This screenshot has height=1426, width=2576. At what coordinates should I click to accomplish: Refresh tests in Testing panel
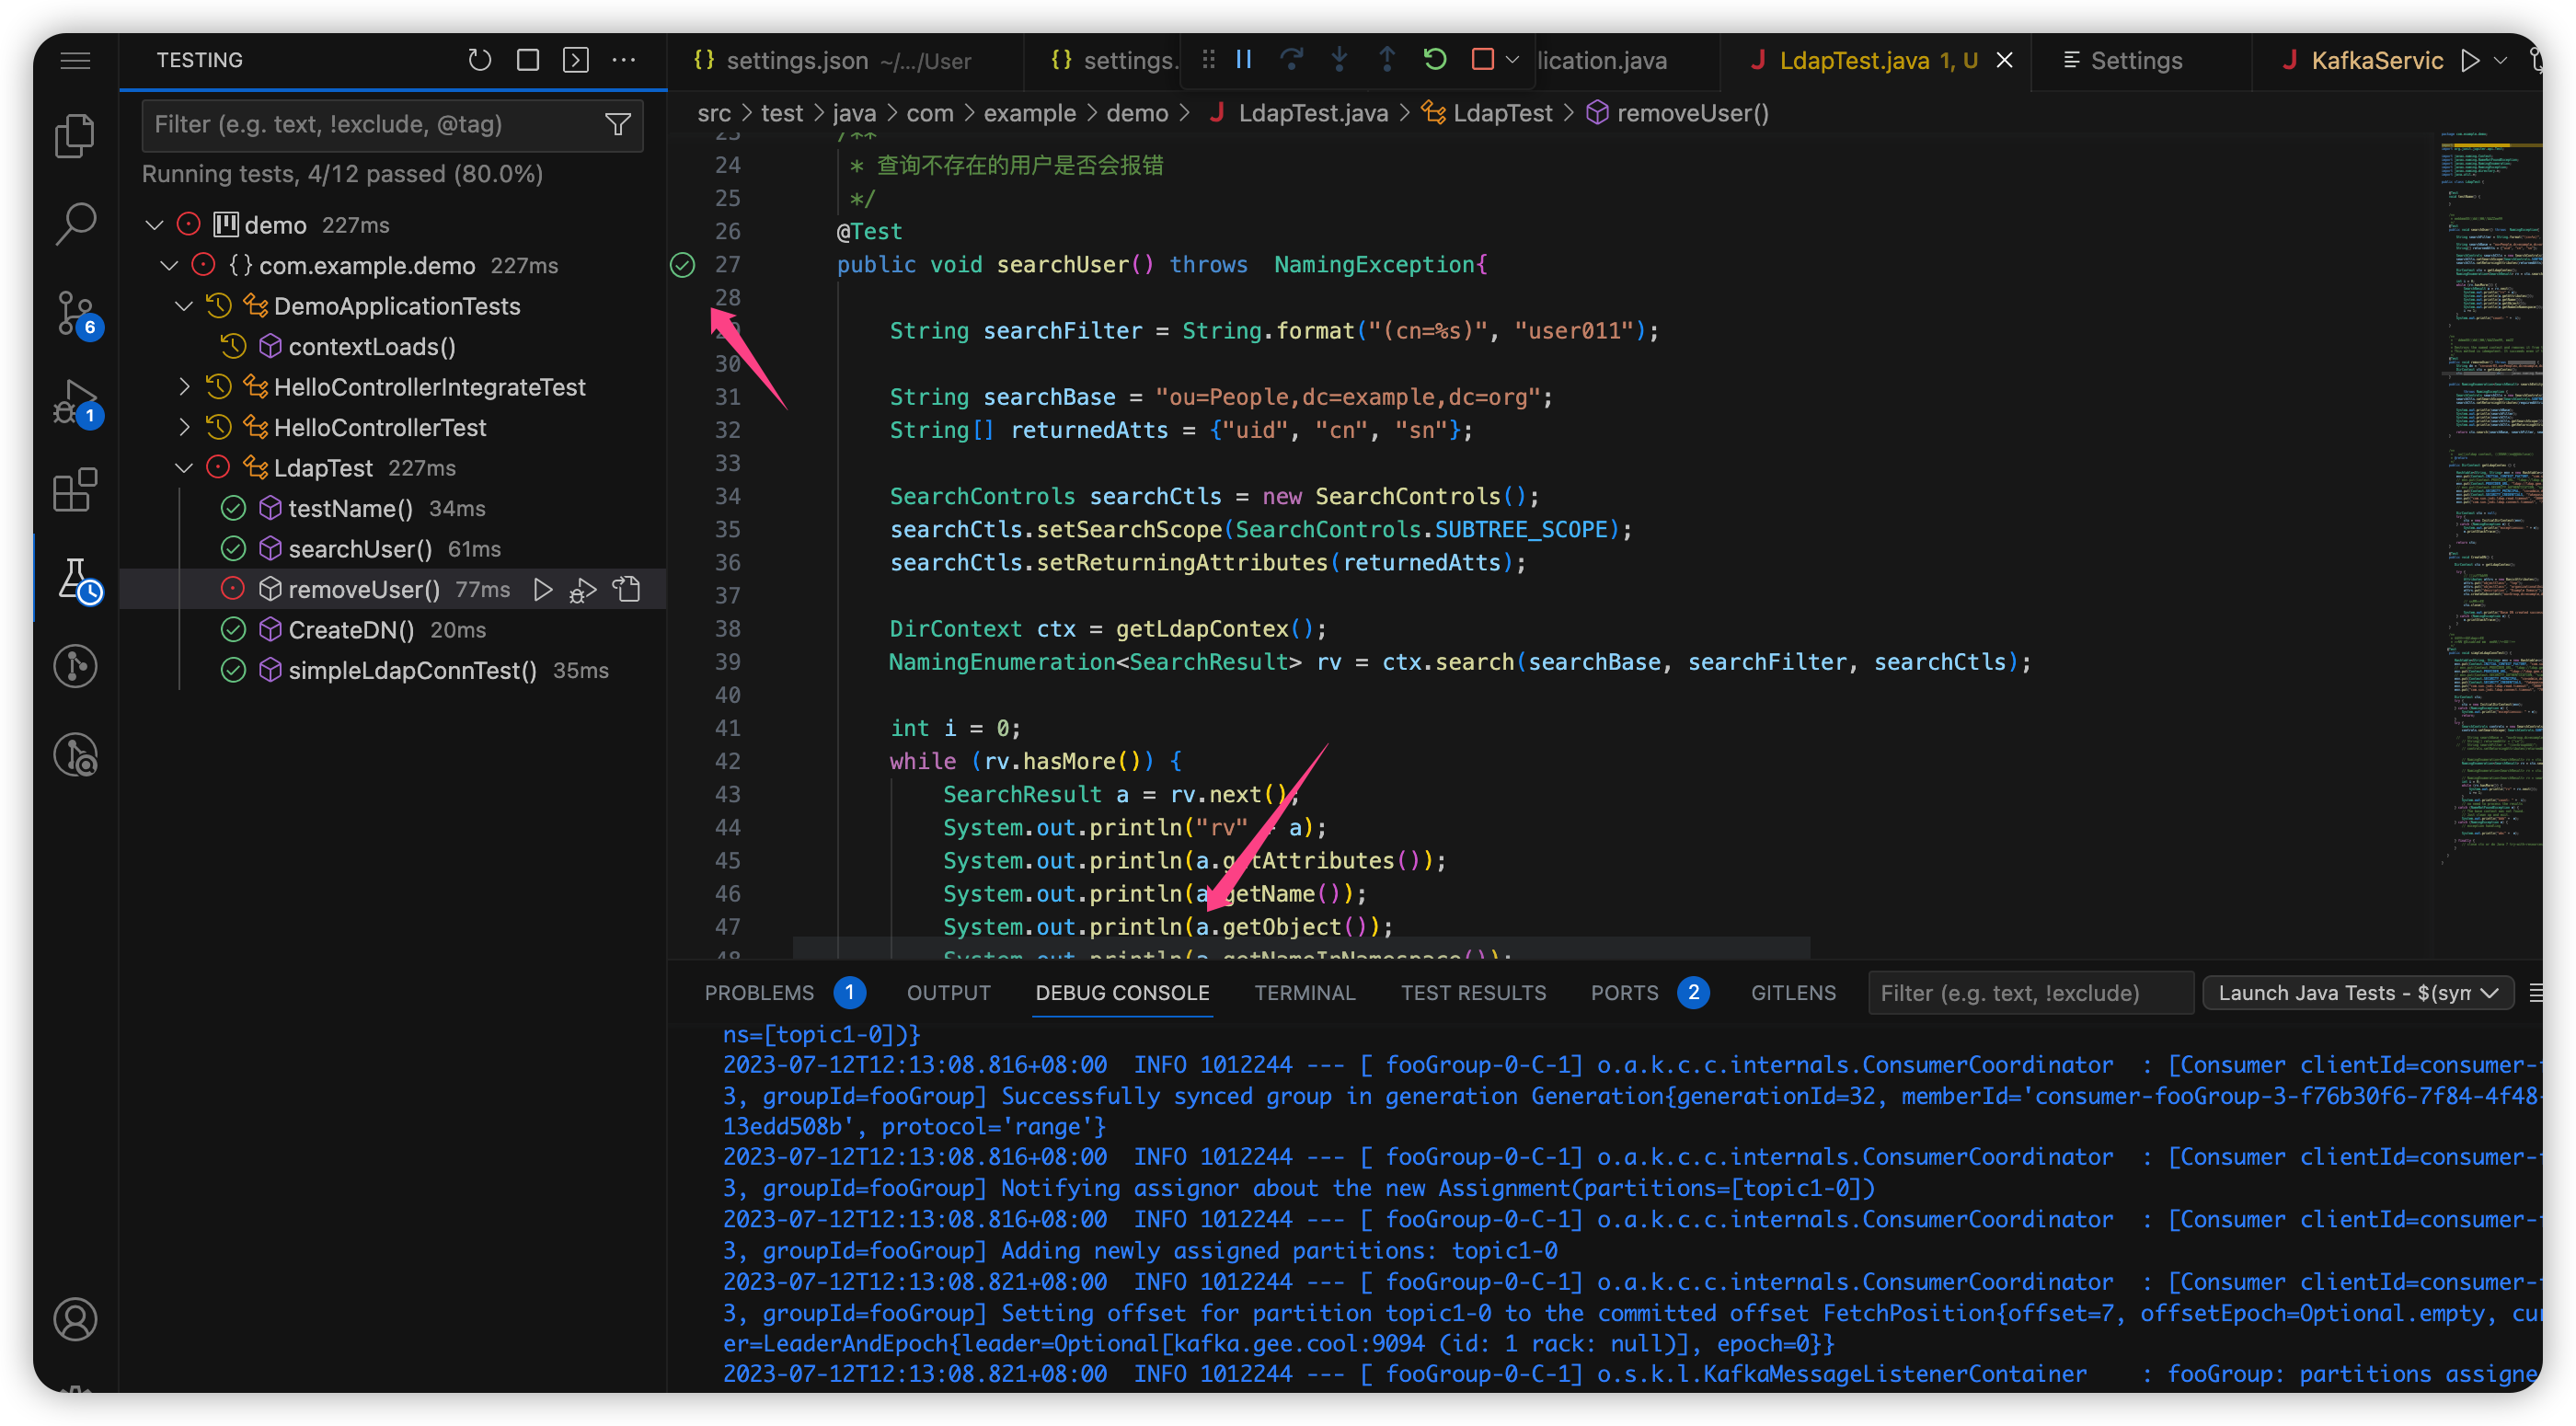[x=479, y=60]
